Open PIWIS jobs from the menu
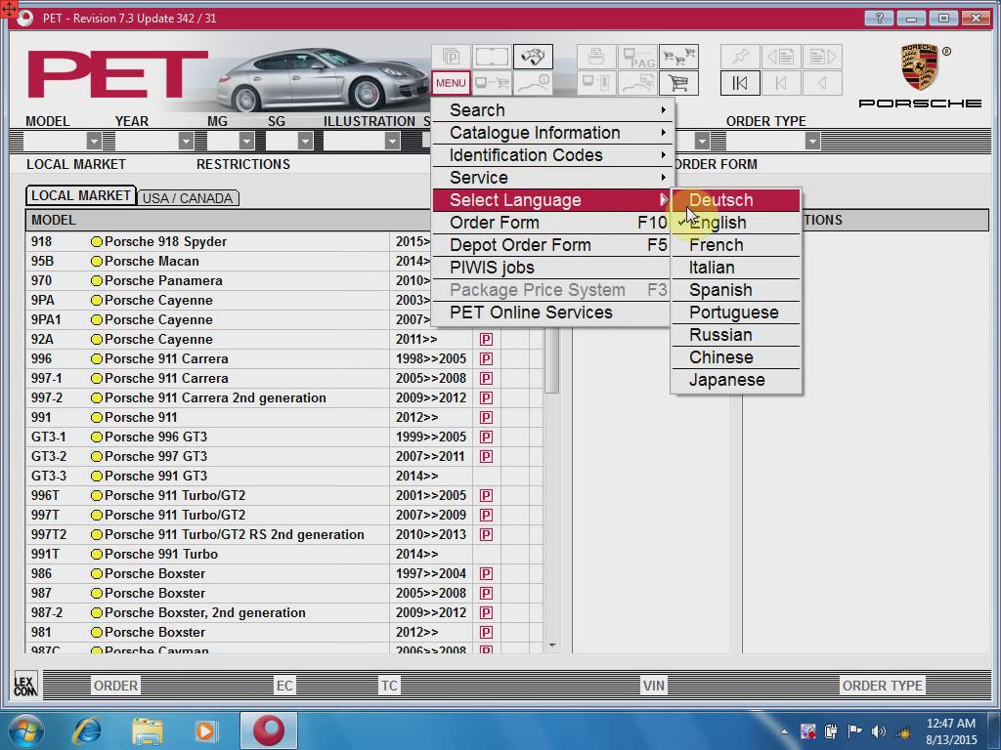Viewport: 1001px width, 750px height. pos(492,268)
